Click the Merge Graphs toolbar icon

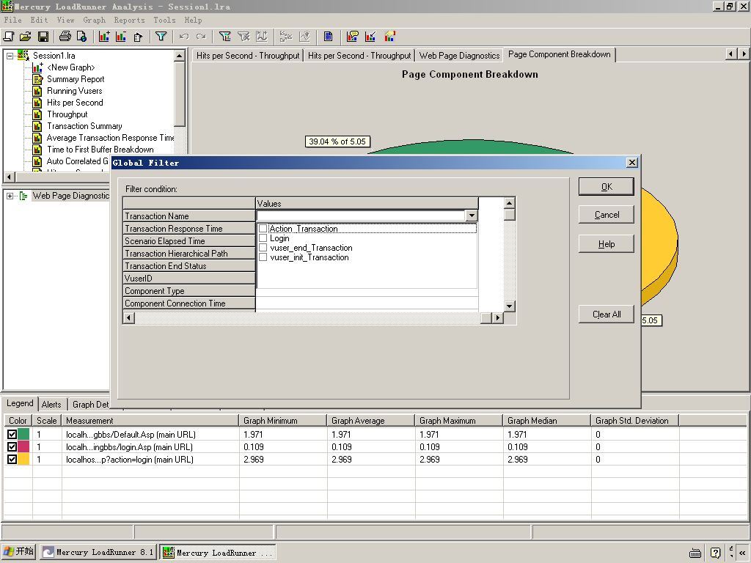tap(262, 37)
